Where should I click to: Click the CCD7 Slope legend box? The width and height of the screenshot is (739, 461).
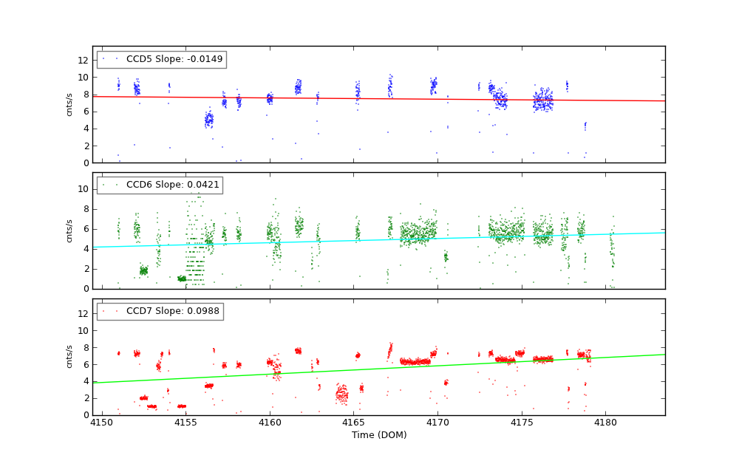[160, 312]
